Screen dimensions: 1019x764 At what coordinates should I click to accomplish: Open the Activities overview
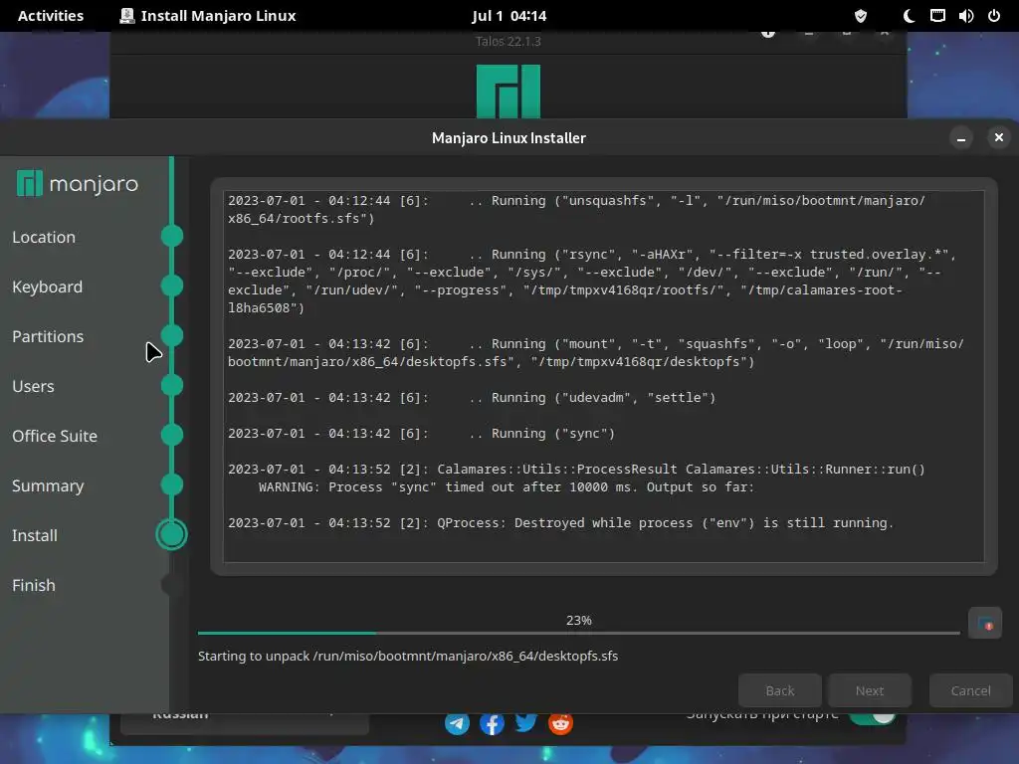pyautogui.click(x=51, y=16)
